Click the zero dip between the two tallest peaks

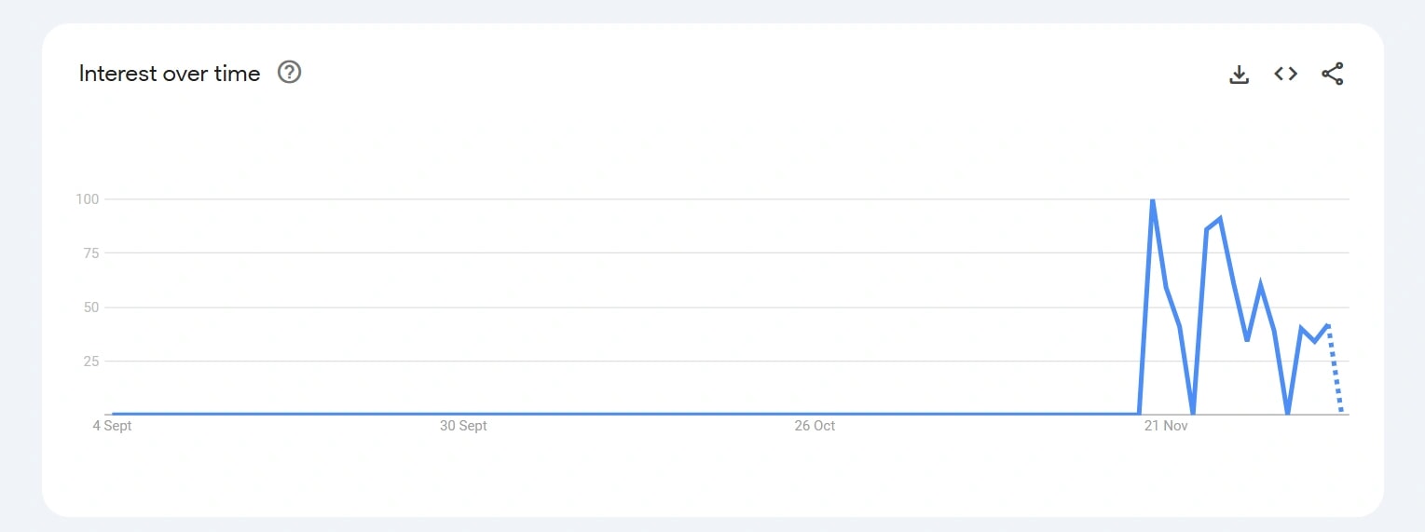[1193, 412]
